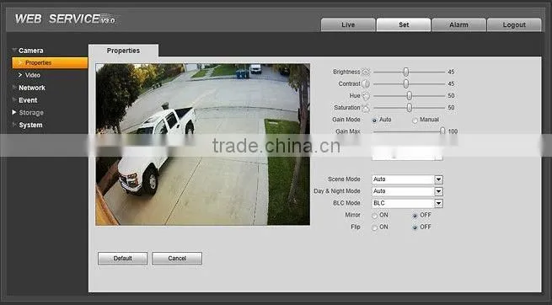552x305 pixels.
Task: Click the WEB SERVICE V3.0 logo
Action: [65, 19]
